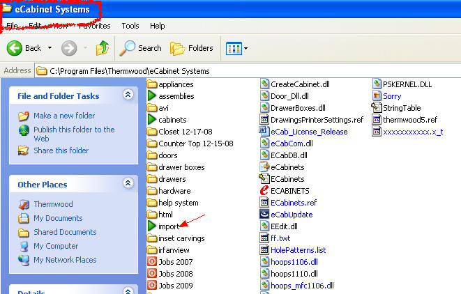Screen dimensions: 461x294
Task: Select ff.twt file
Action: pyautogui.click(x=275, y=238)
